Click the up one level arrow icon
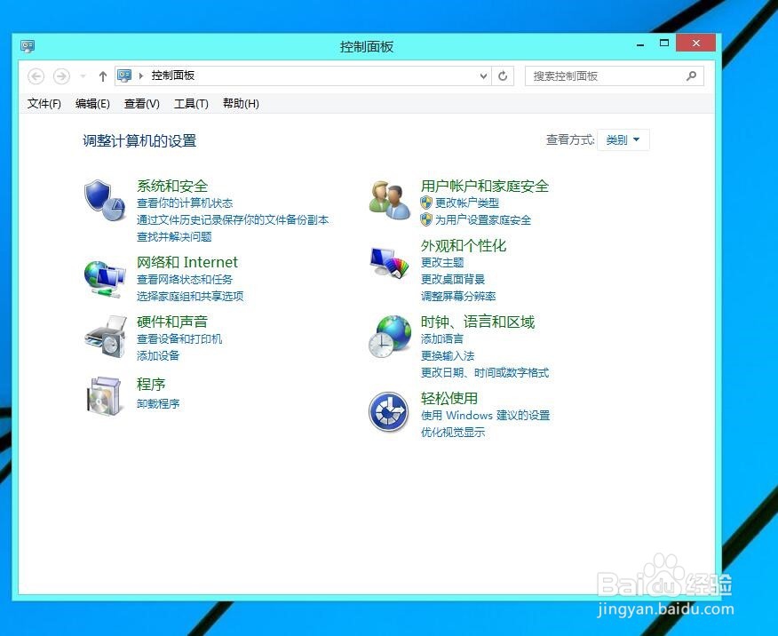Image resolution: width=778 pixels, height=636 pixels. [x=102, y=76]
